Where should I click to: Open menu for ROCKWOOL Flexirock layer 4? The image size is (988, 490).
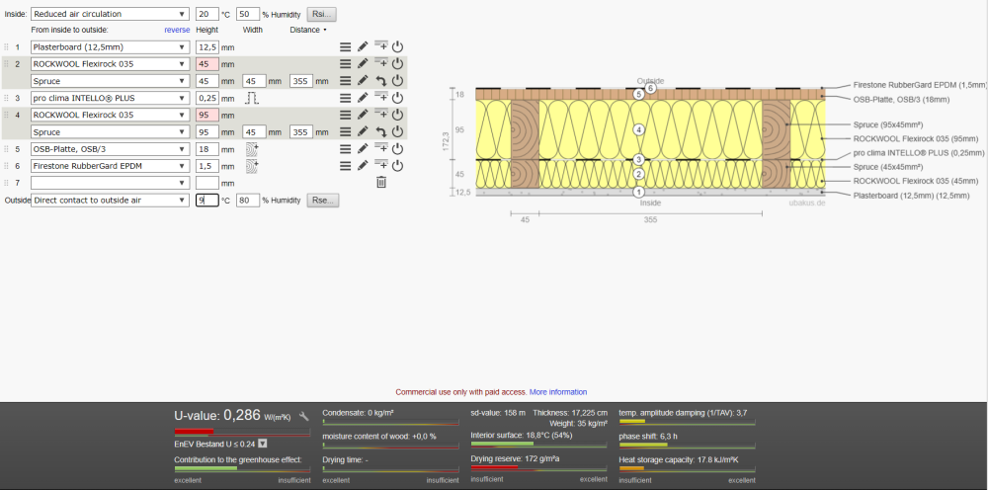(345, 115)
